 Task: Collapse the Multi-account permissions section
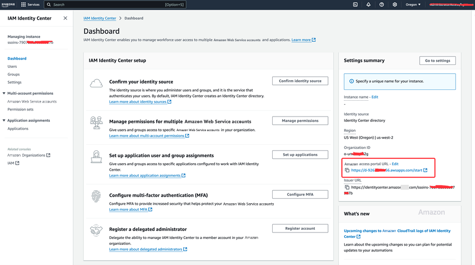point(4,93)
